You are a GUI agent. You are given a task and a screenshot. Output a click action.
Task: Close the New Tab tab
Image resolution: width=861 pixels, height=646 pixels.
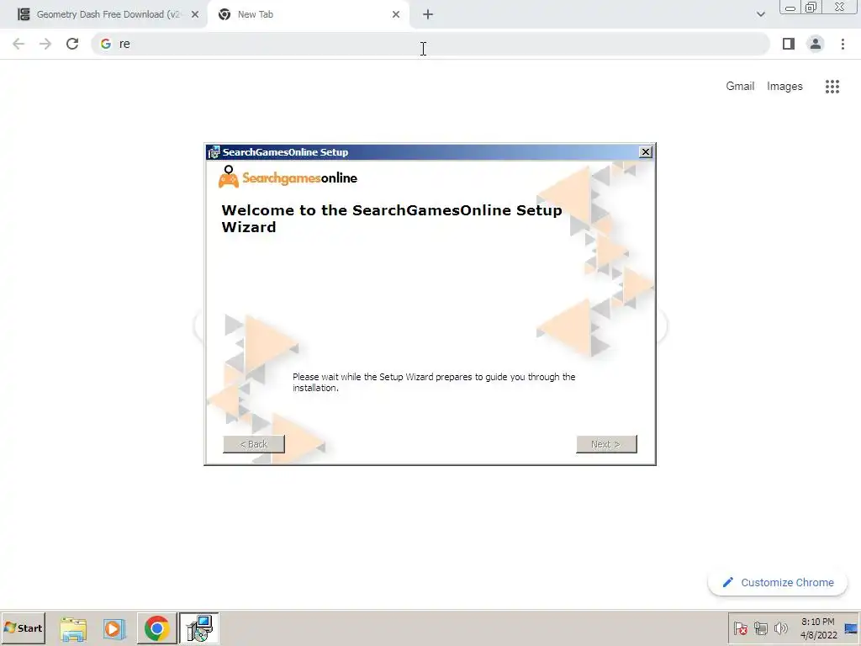click(396, 14)
